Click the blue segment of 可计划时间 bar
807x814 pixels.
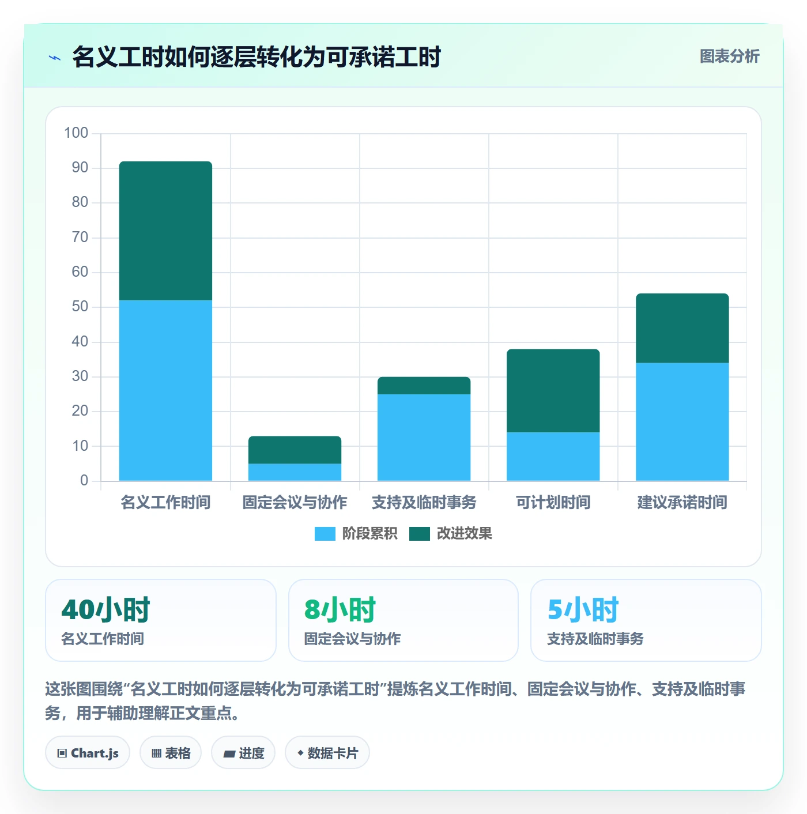(553, 457)
